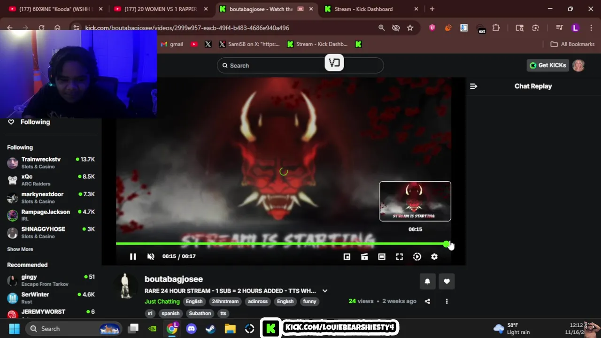
Task: Pause the video playback
Action: pyautogui.click(x=133, y=256)
